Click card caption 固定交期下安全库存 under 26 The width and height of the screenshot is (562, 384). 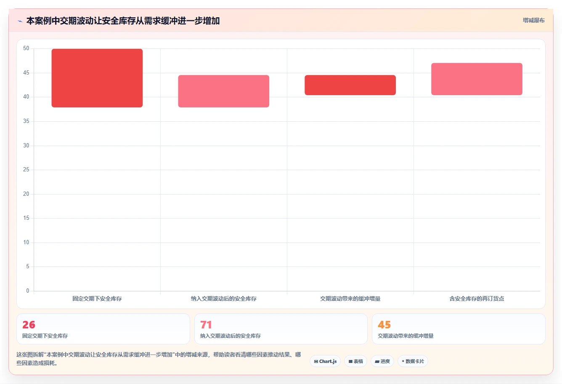point(45,336)
